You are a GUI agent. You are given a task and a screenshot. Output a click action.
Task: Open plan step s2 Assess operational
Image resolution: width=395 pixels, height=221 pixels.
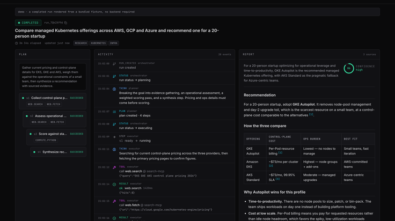54,119
